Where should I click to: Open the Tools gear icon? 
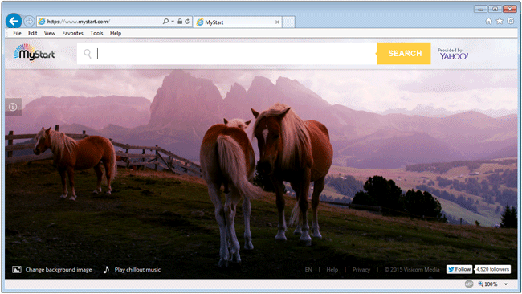(510, 22)
